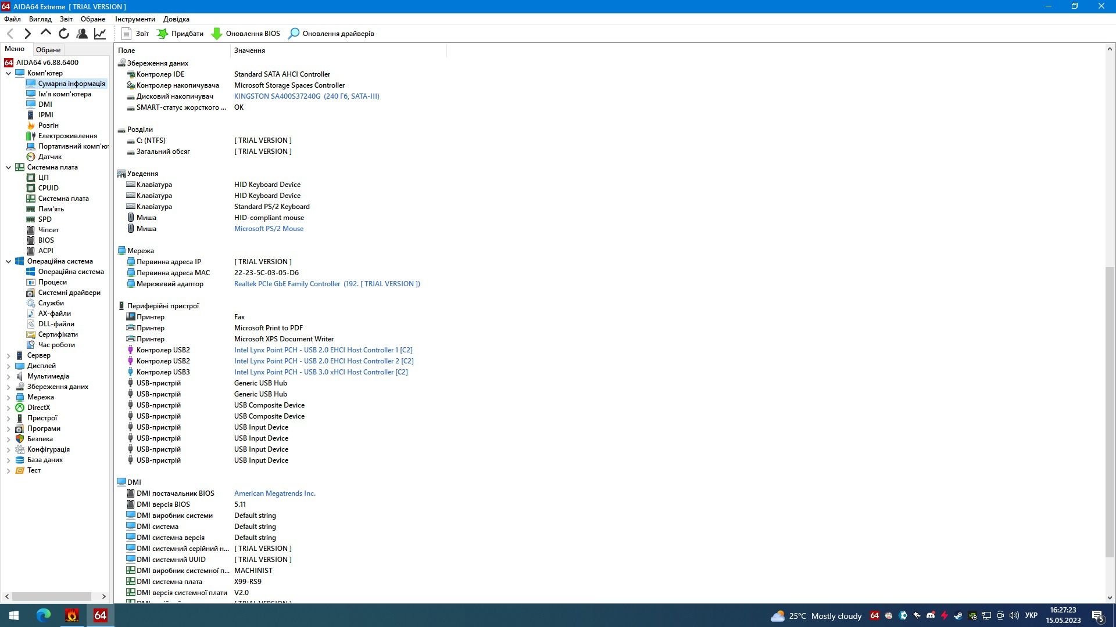Open the USB 2.0 EHCI Host Controller 1 link
Viewport: 1116px width, 627px height.
click(323, 350)
